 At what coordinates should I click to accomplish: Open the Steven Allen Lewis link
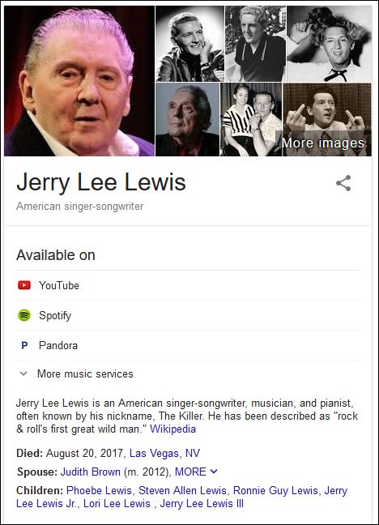coord(182,490)
